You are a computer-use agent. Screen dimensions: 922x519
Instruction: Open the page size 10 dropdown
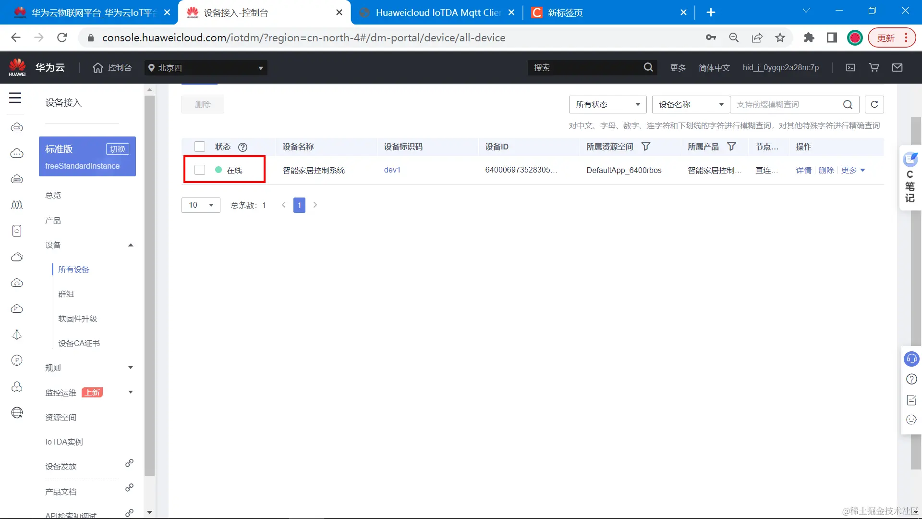click(x=201, y=205)
